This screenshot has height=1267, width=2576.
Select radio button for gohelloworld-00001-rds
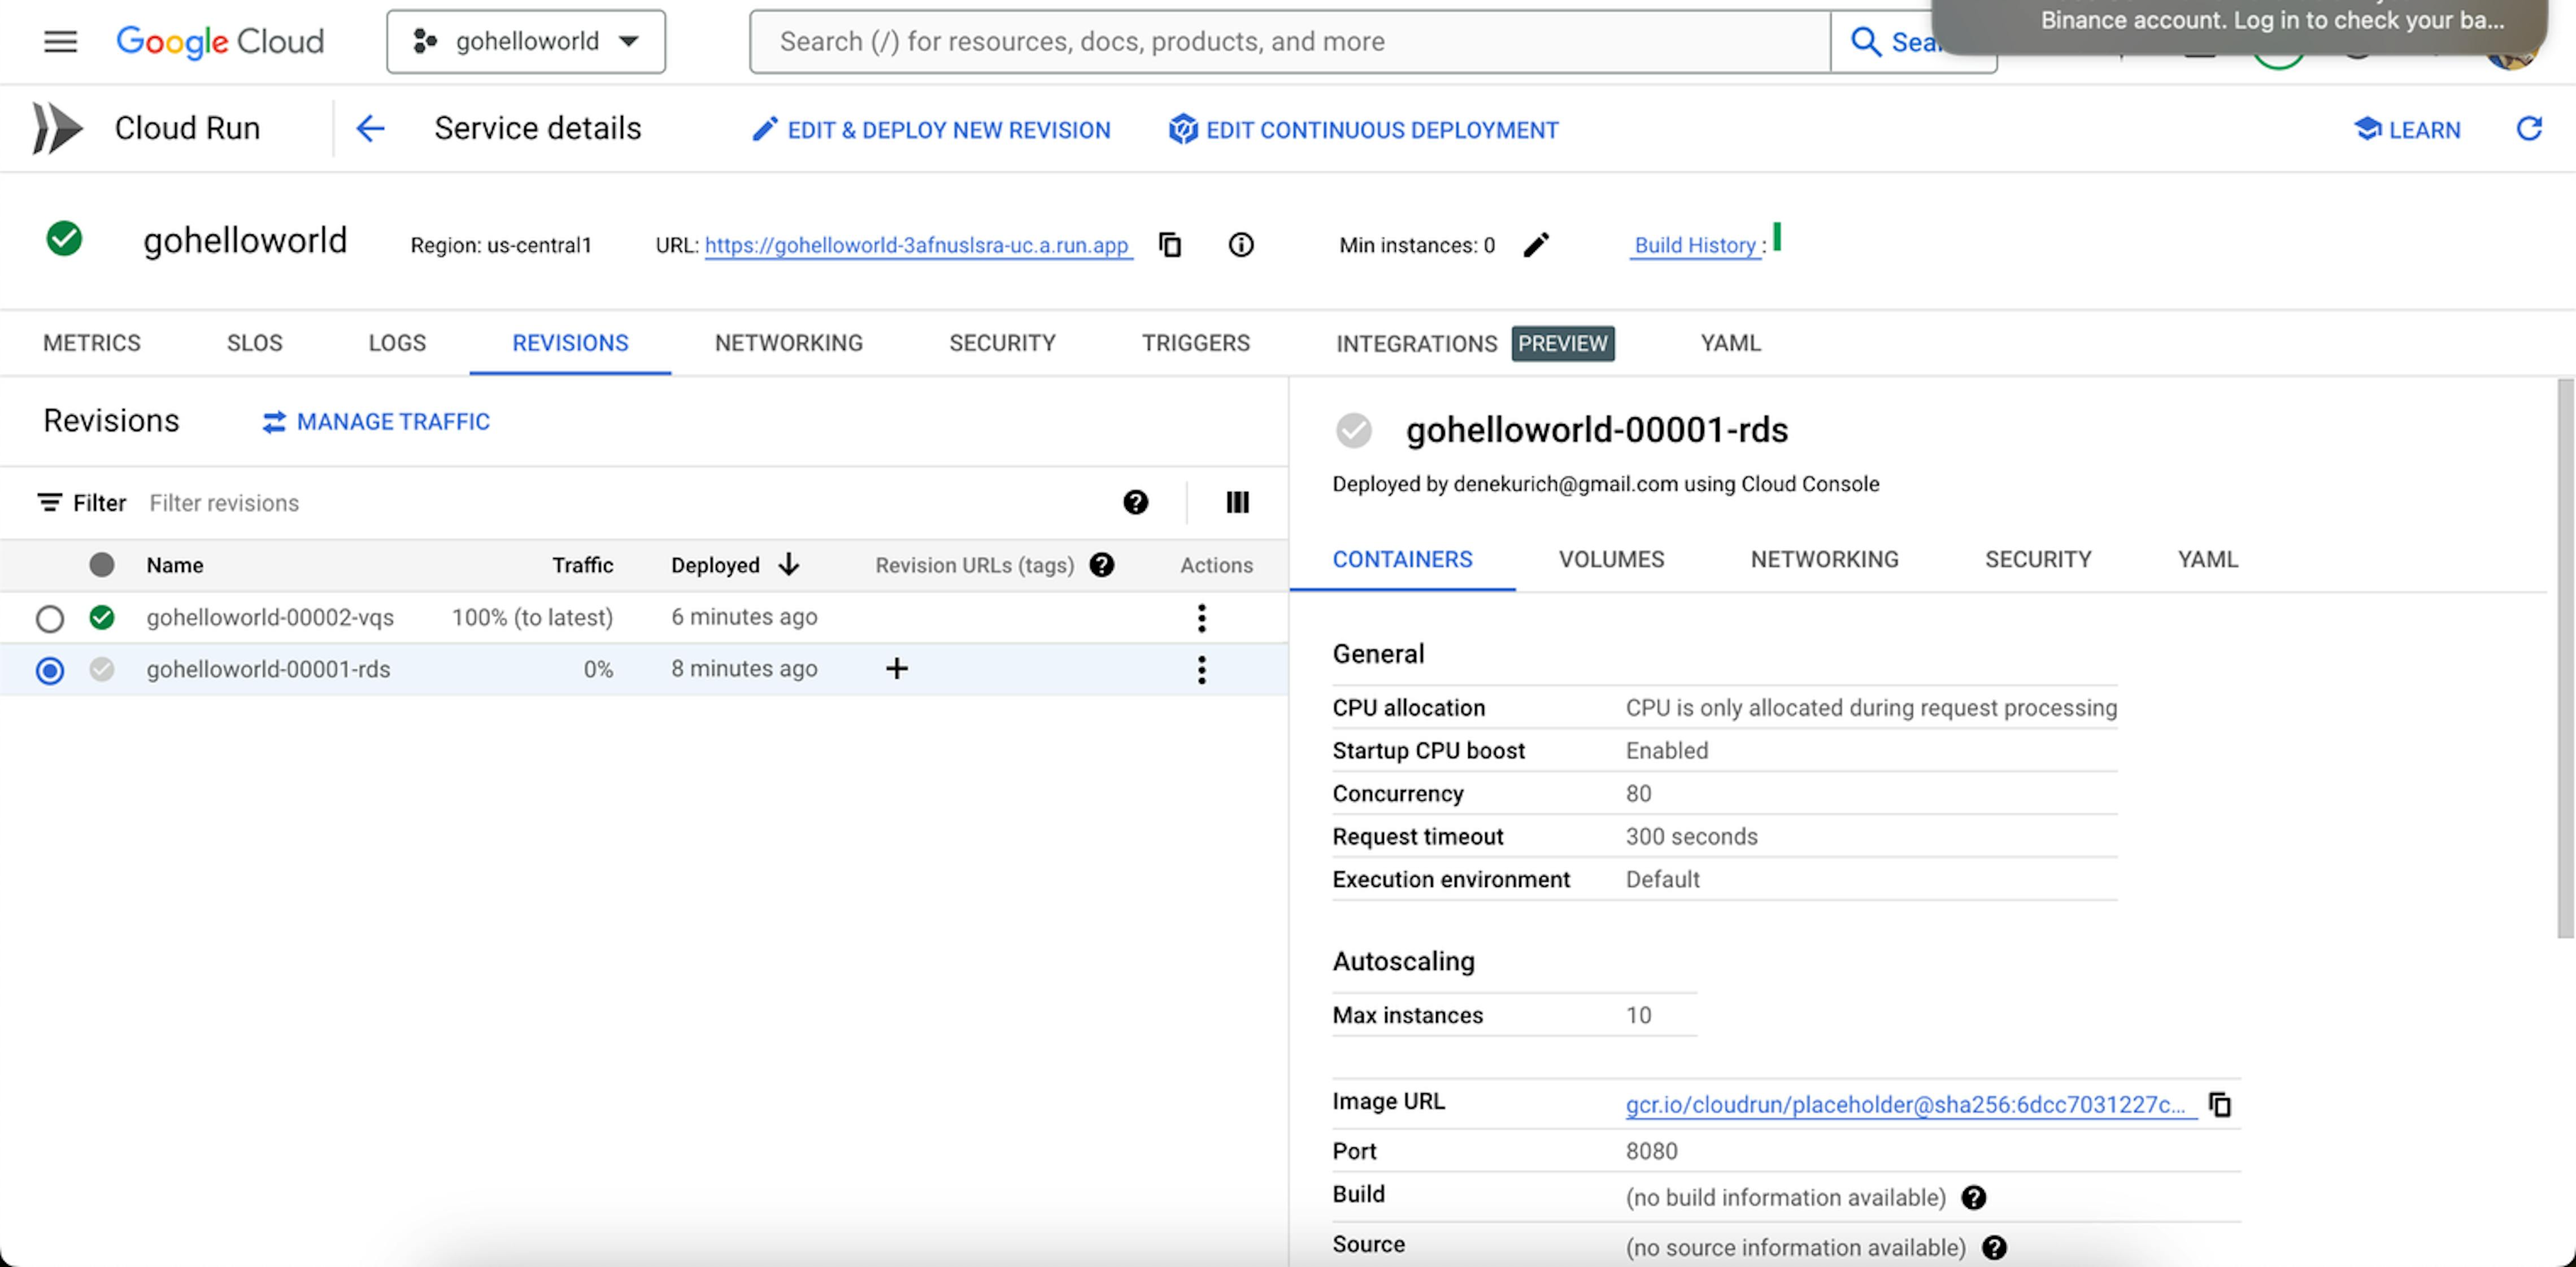pyautogui.click(x=50, y=670)
